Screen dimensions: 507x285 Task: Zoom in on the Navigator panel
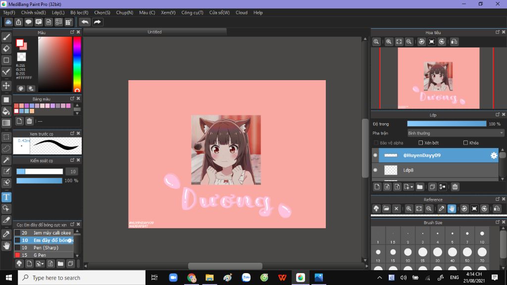coord(389,42)
